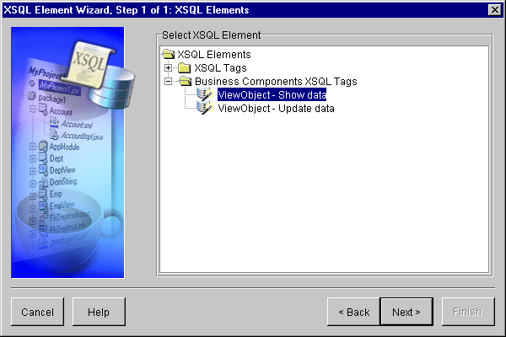Collapse the Business Components XSQL Tags node
This screenshot has width=506, height=337.
(x=168, y=81)
